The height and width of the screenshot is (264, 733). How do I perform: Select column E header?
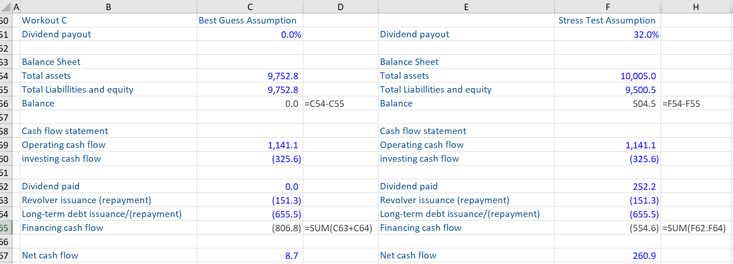point(466,7)
